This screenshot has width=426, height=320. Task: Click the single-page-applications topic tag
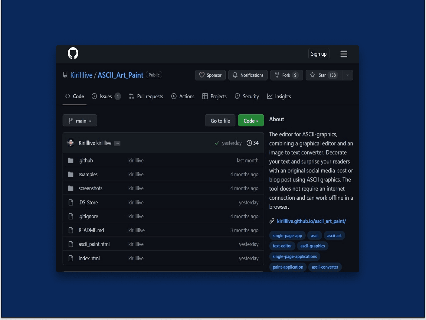point(295,256)
